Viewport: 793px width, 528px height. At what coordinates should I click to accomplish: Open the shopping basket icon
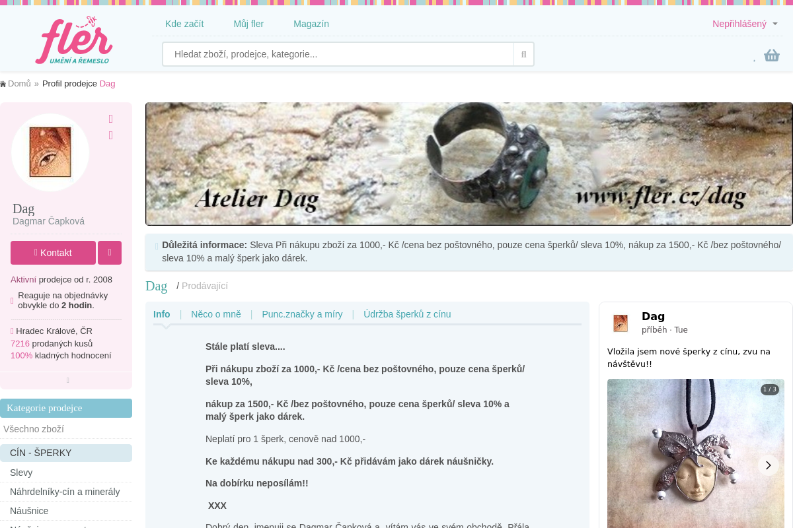coord(771,55)
